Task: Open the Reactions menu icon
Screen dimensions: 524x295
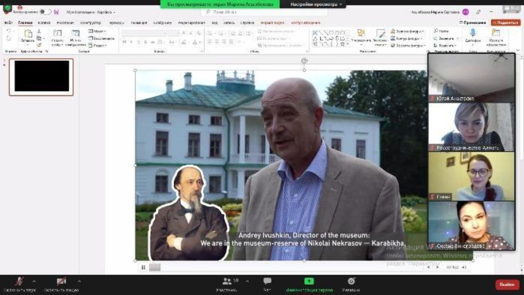Action: pos(351,281)
